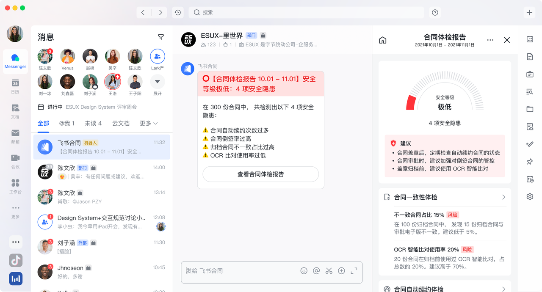Click the 查看合同体检报告 button
The image size is (542, 292).
coord(260,174)
